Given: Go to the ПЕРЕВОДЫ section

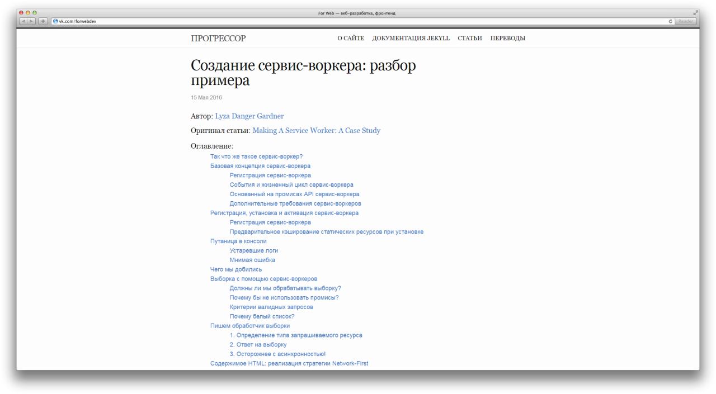Looking at the screenshot, I should [x=508, y=39].
